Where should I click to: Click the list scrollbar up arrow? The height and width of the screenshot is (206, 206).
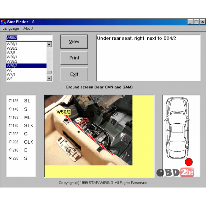click(x=49, y=44)
